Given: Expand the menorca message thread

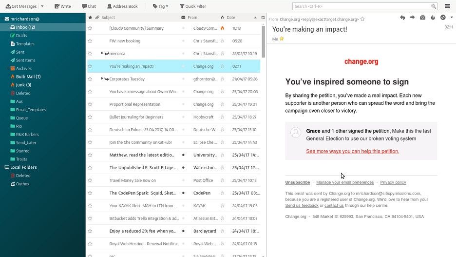Looking at the screenshot, I should click(102, 53).
